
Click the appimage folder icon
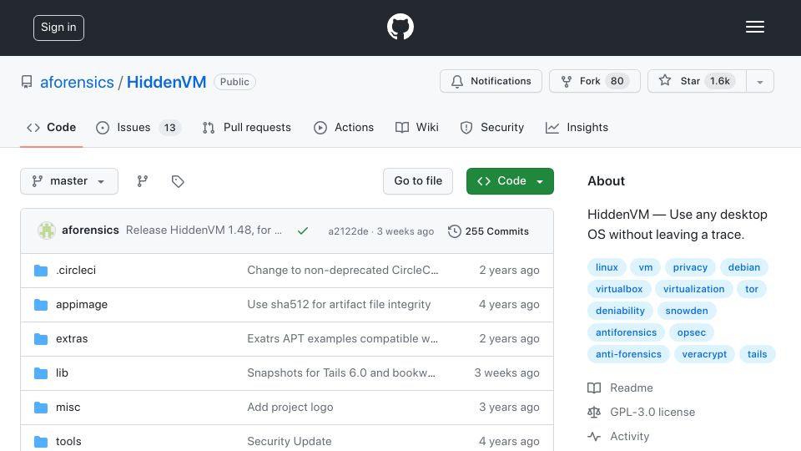[41, 305]
